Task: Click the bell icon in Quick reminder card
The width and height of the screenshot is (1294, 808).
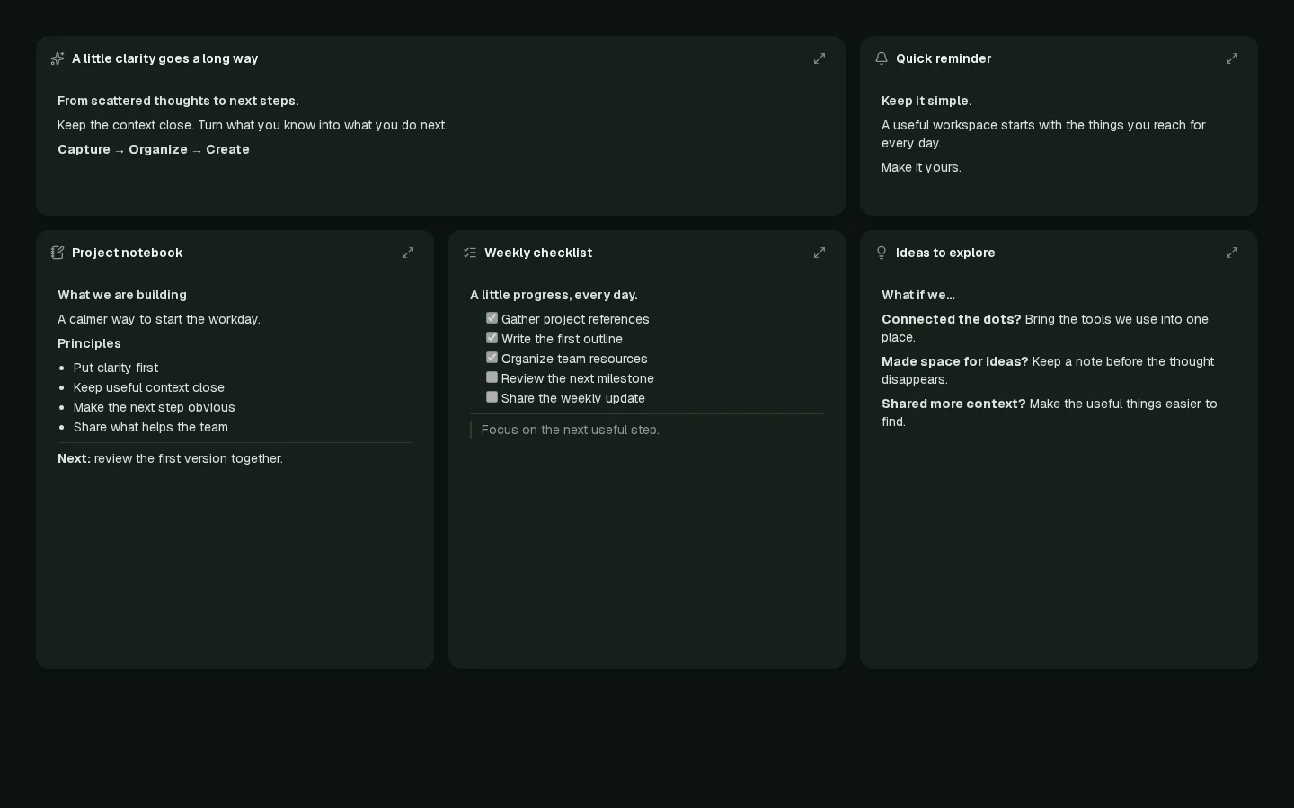Action: point(882,58)
